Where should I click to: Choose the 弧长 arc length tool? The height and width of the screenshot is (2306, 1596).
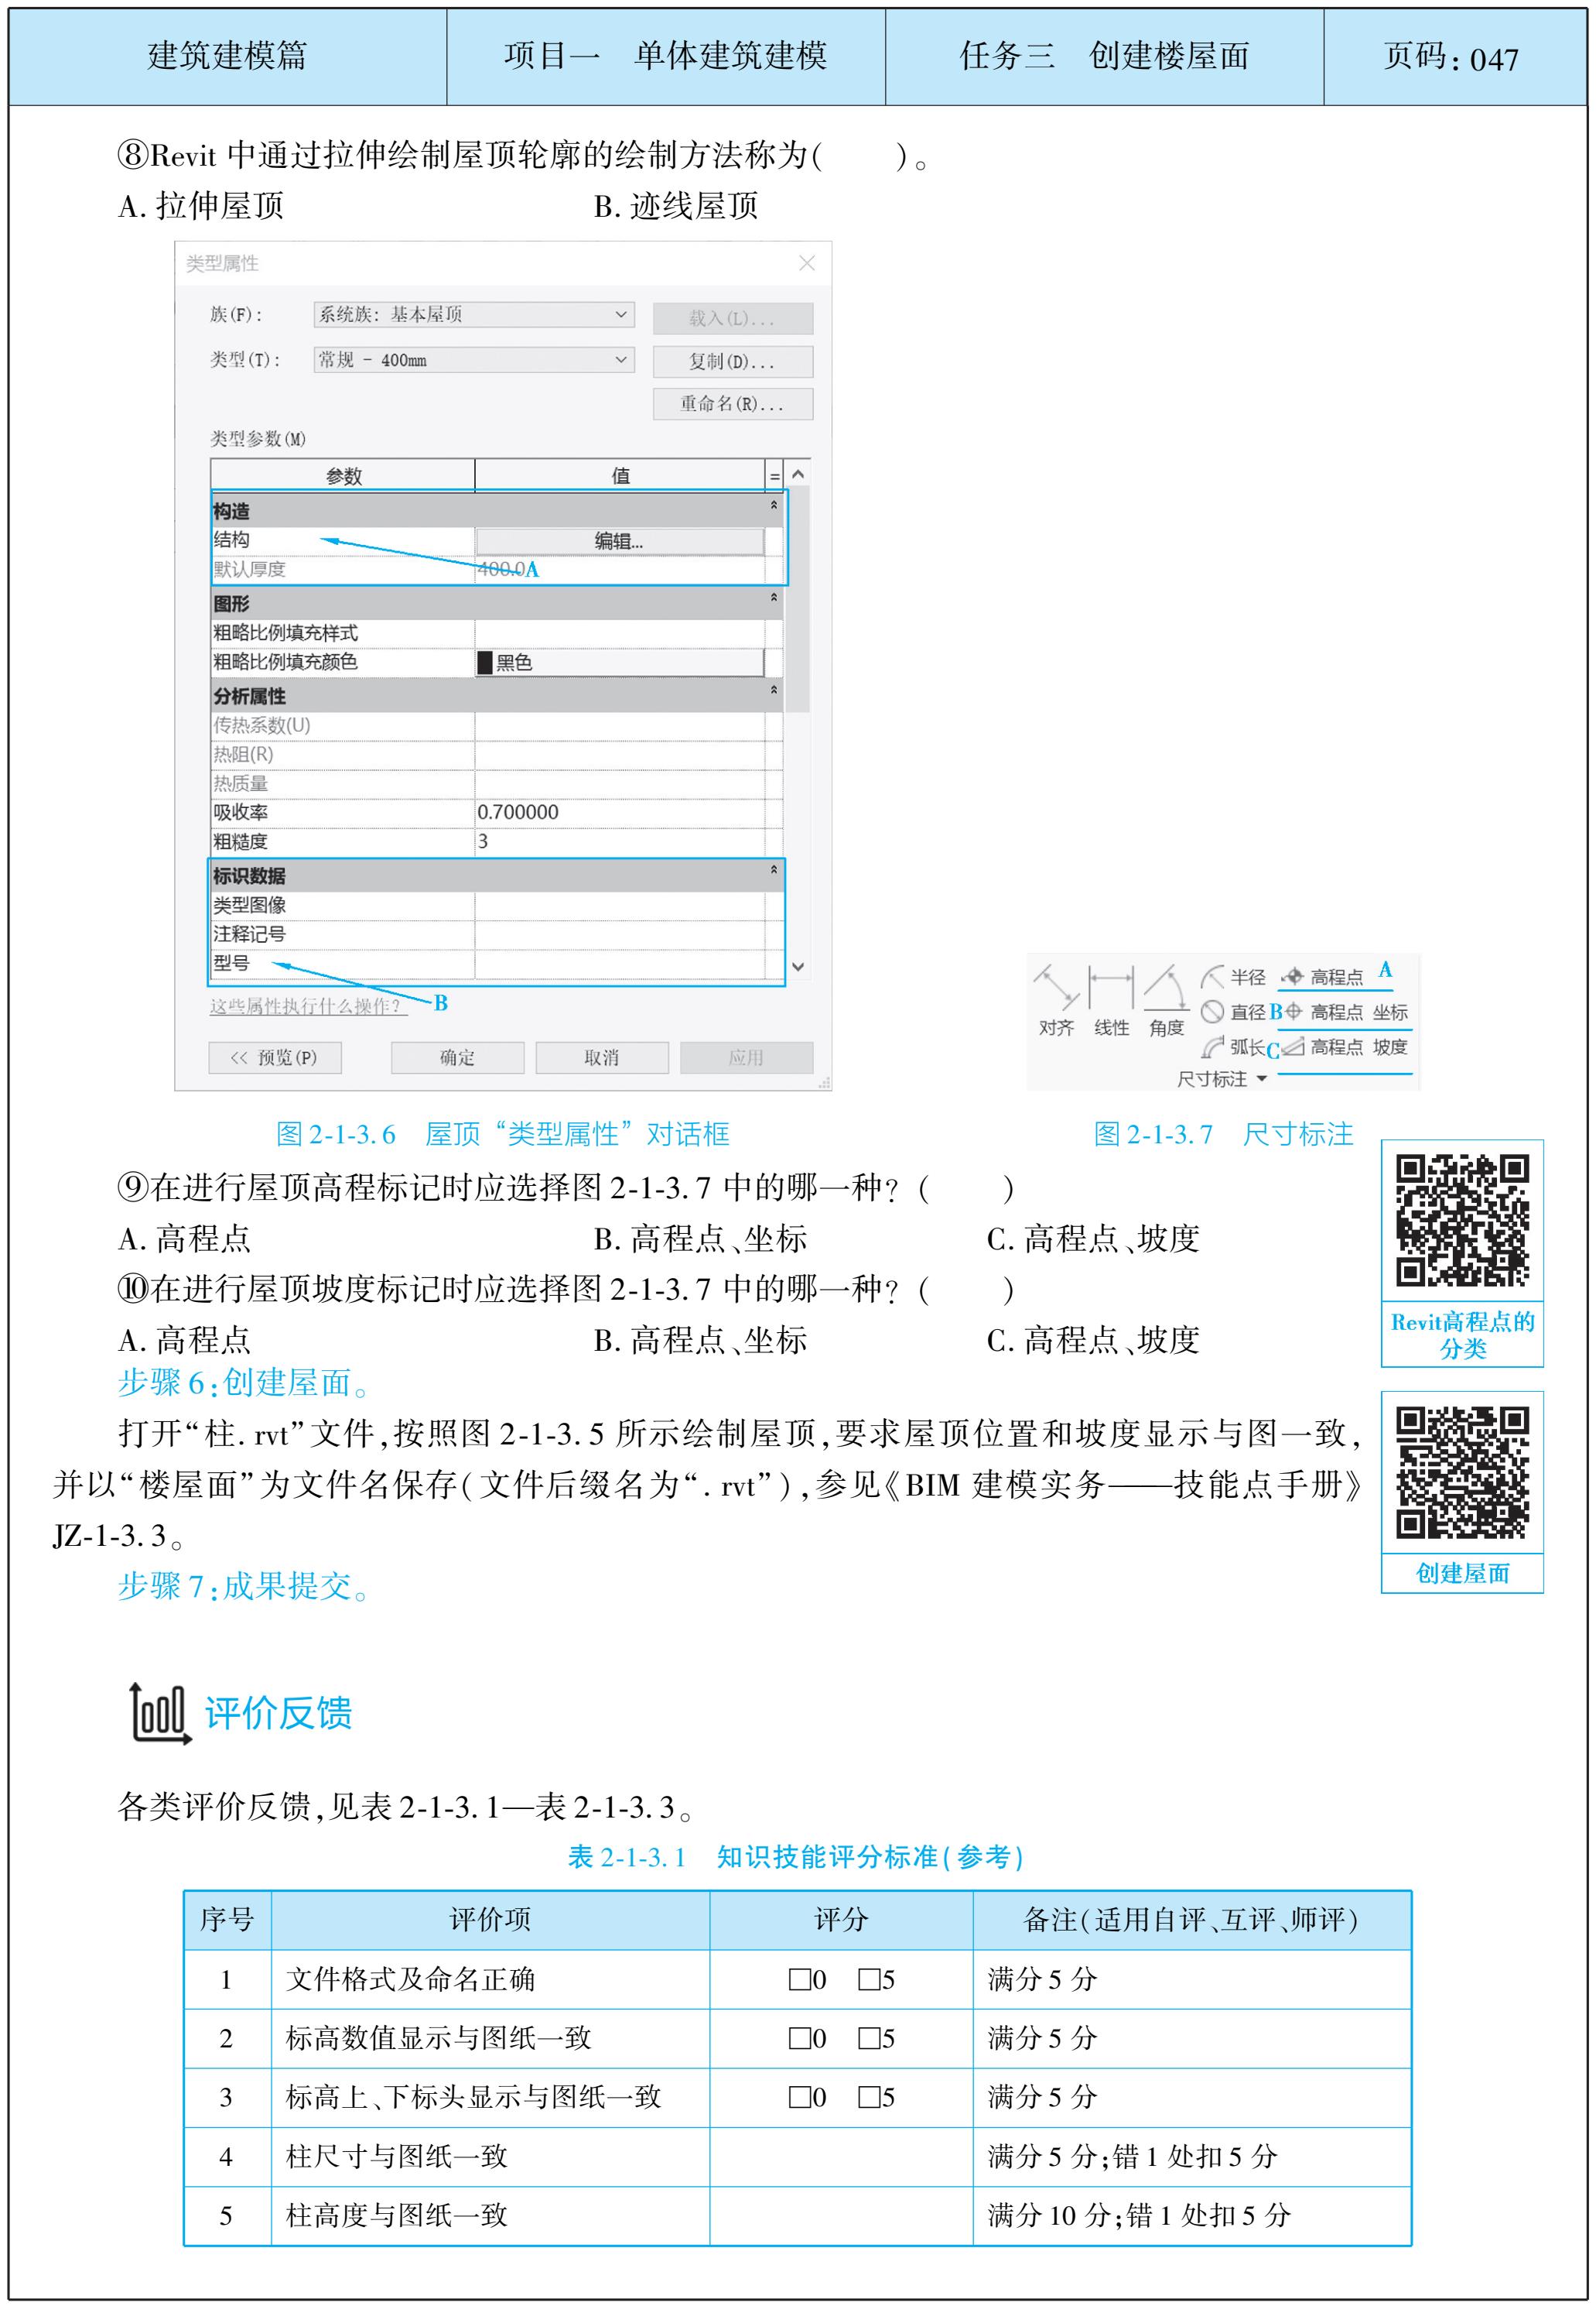coord(1233,1047)
